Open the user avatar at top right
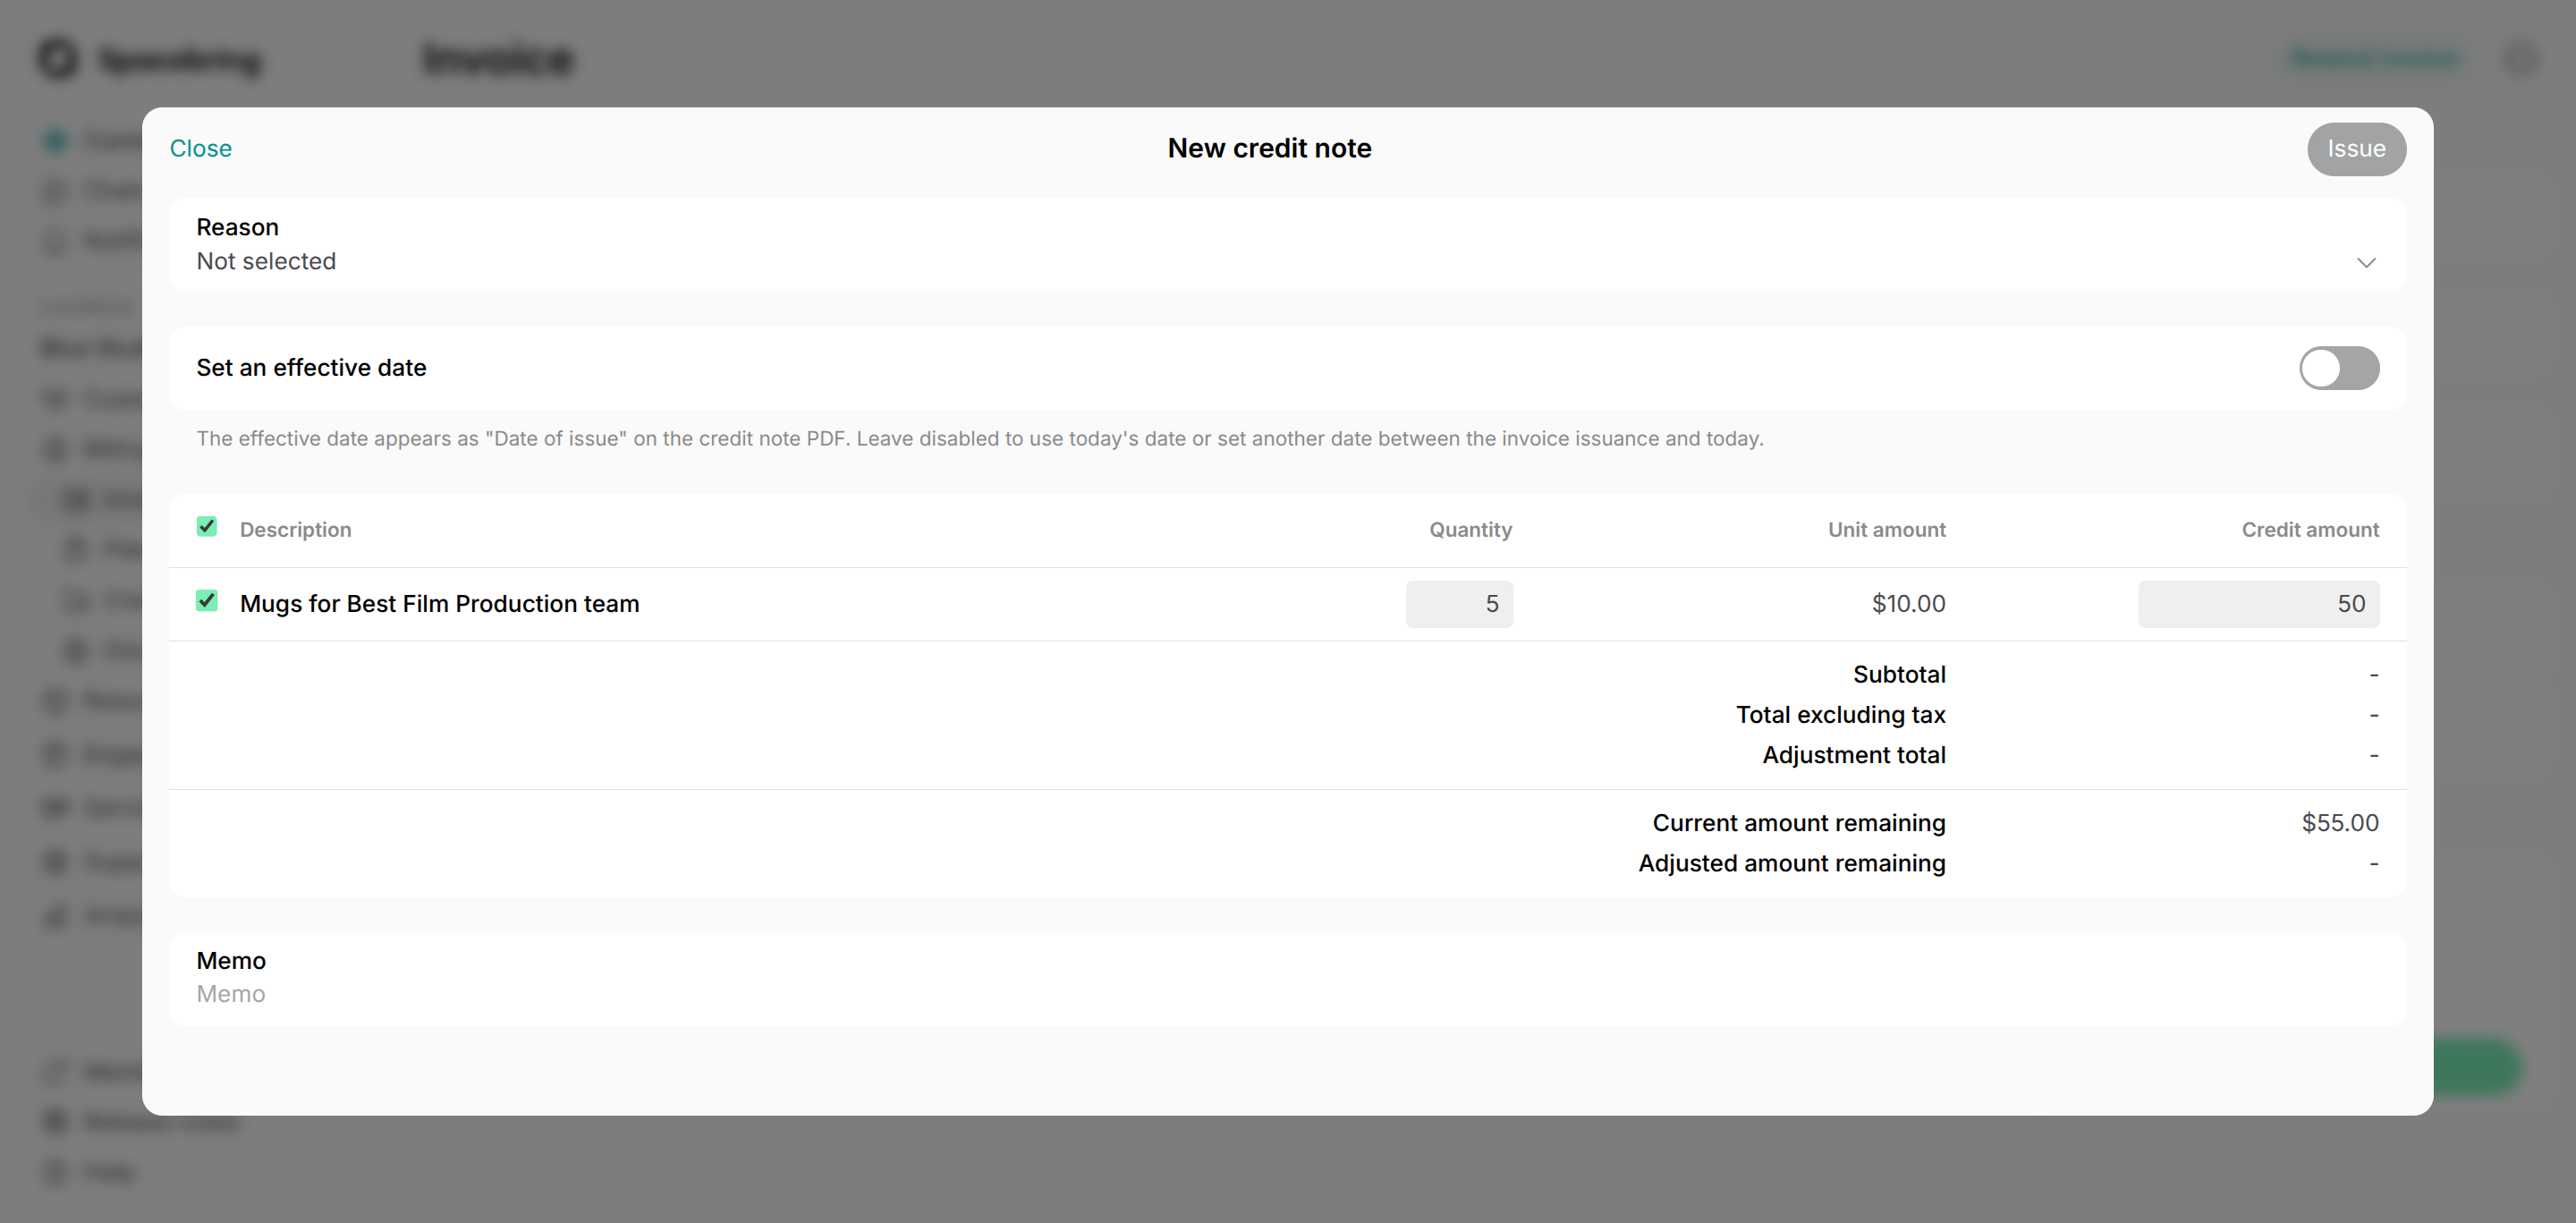 (2521, 58)
